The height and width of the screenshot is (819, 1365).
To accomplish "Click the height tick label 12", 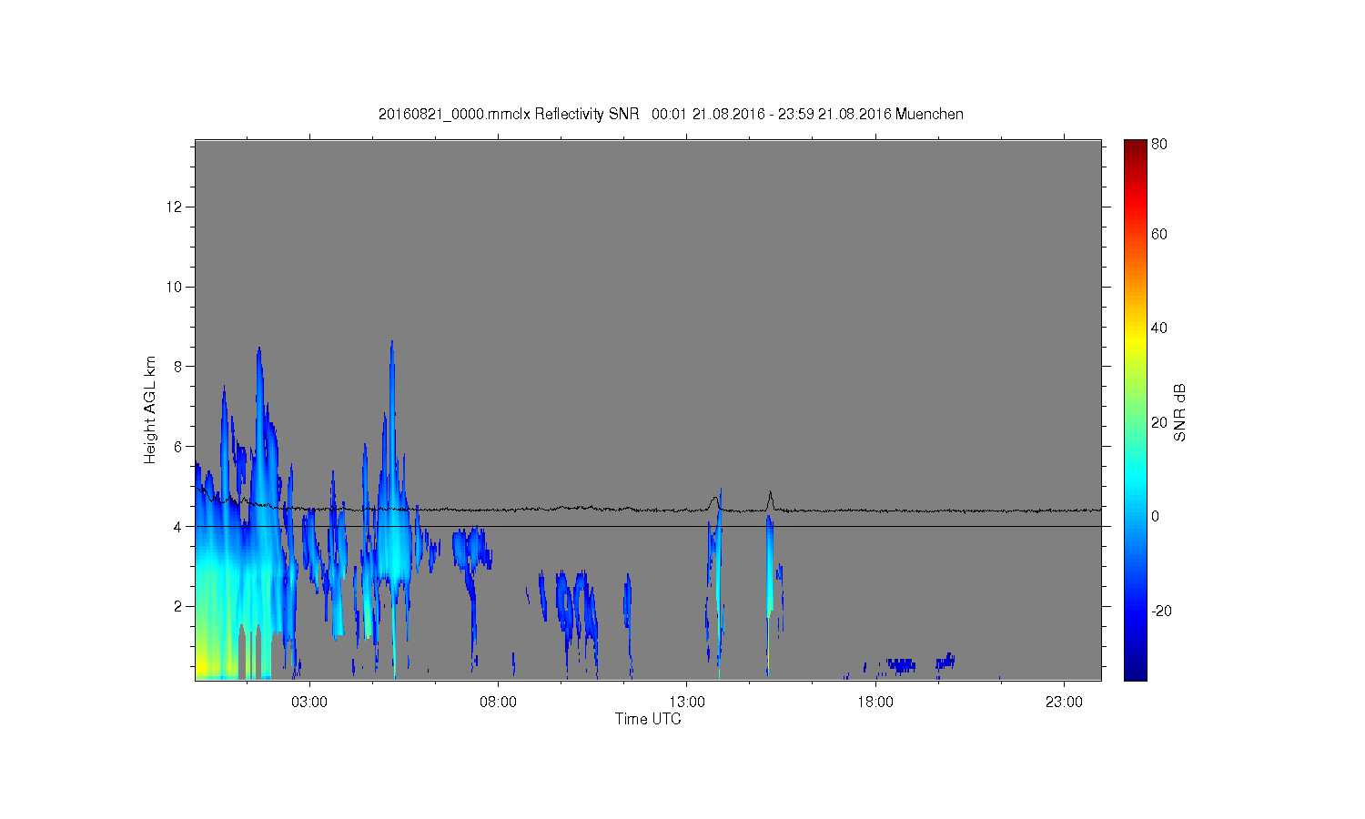I will pos(176,207).
